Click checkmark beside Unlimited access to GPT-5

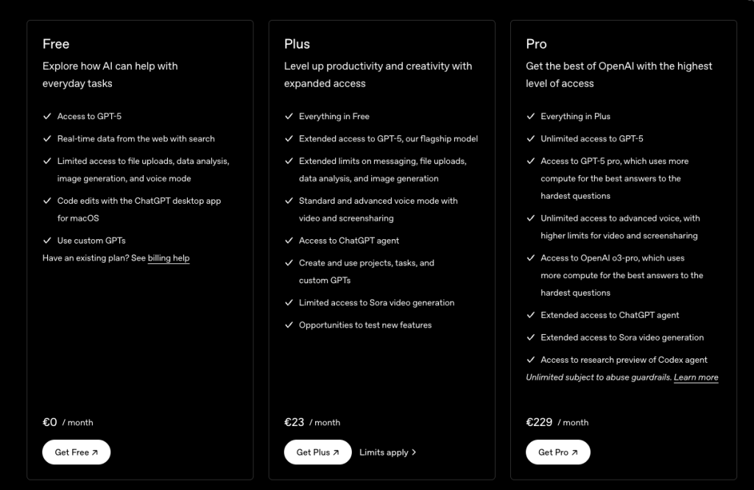point(529,138)
